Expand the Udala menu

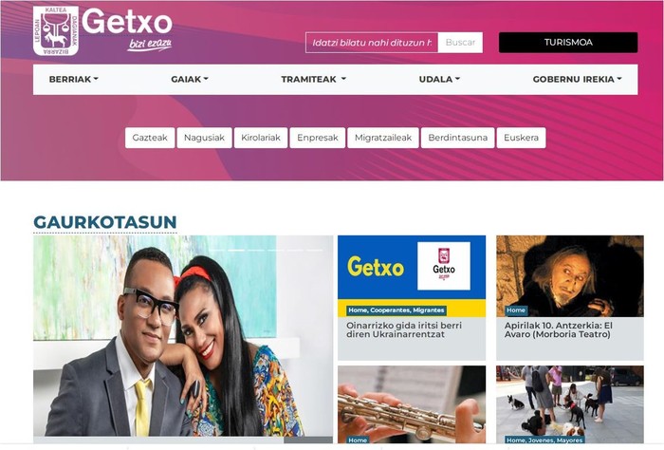click(x=439, y=79)
